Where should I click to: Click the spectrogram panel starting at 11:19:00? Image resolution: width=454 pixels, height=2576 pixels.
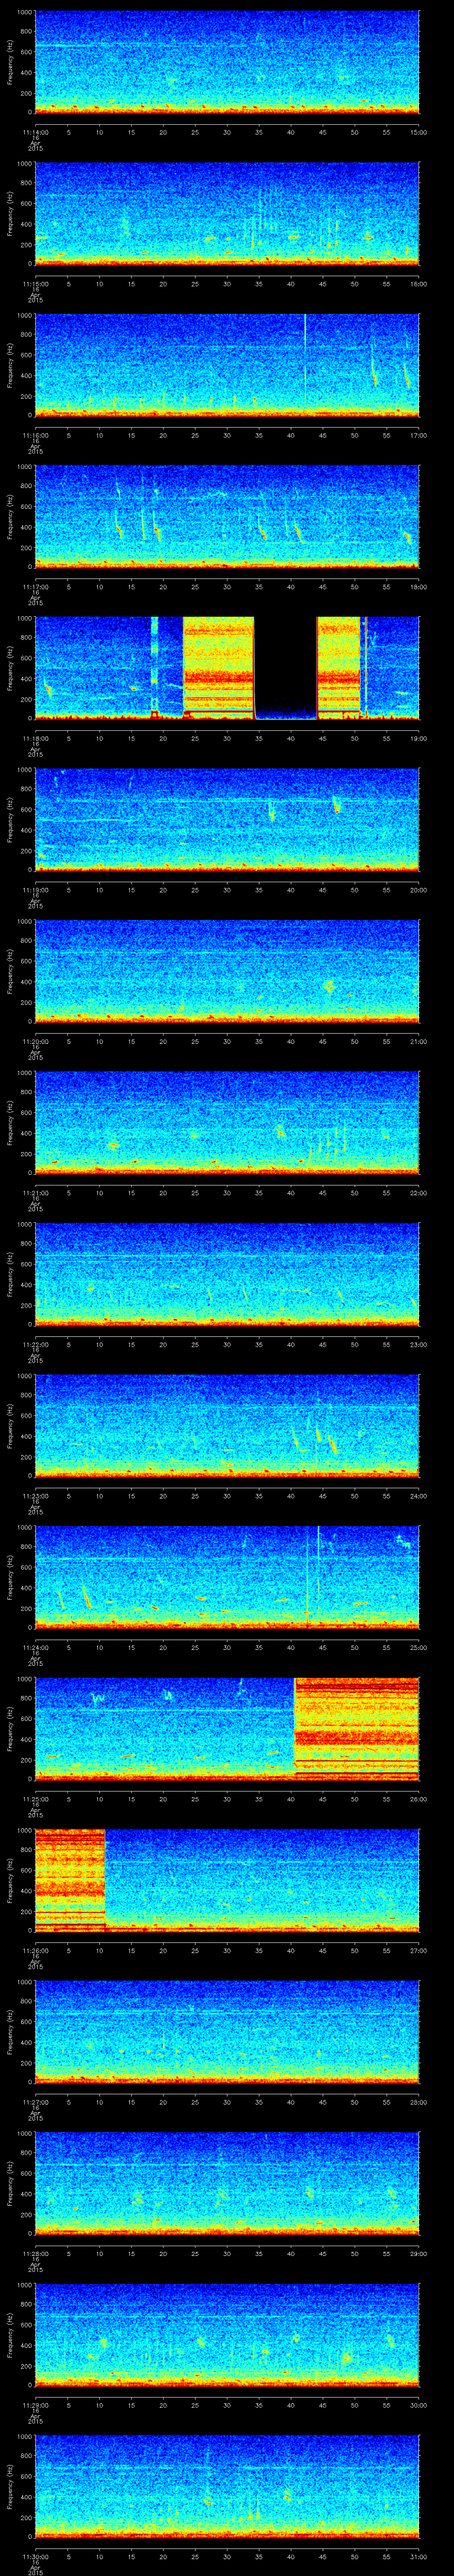point(227,819)
